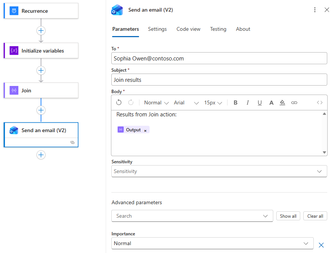This screenshot has height=253, width=331.
Task: Open the About tab
Action: pos(243,29)
